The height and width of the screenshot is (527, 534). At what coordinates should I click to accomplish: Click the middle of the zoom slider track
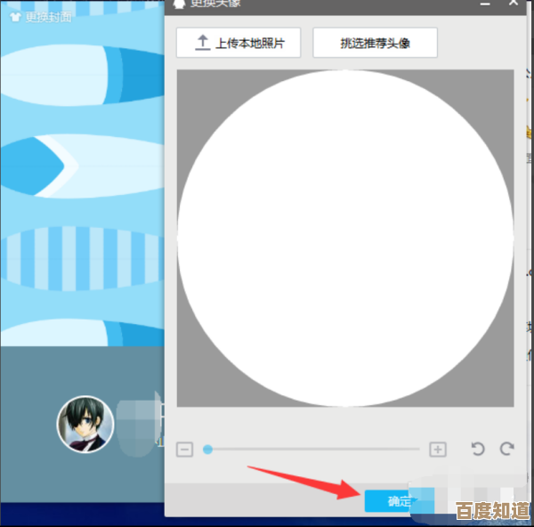click(313, 450)
